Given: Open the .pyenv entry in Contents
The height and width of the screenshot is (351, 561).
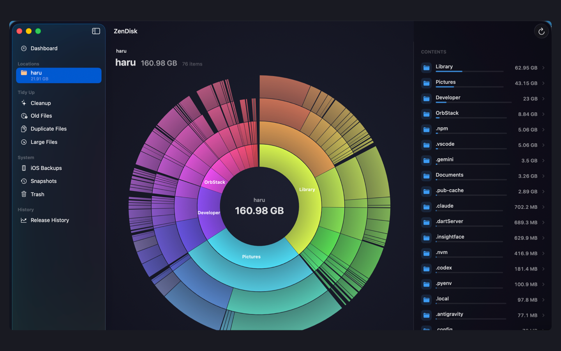Looking at the screenshot, I should [x=483, y=284].
